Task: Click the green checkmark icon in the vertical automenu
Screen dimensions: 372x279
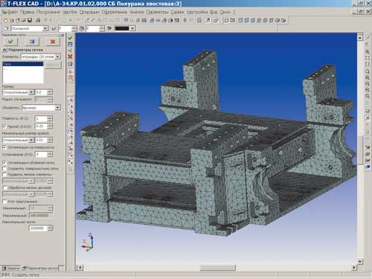Action: pos(70,38)
